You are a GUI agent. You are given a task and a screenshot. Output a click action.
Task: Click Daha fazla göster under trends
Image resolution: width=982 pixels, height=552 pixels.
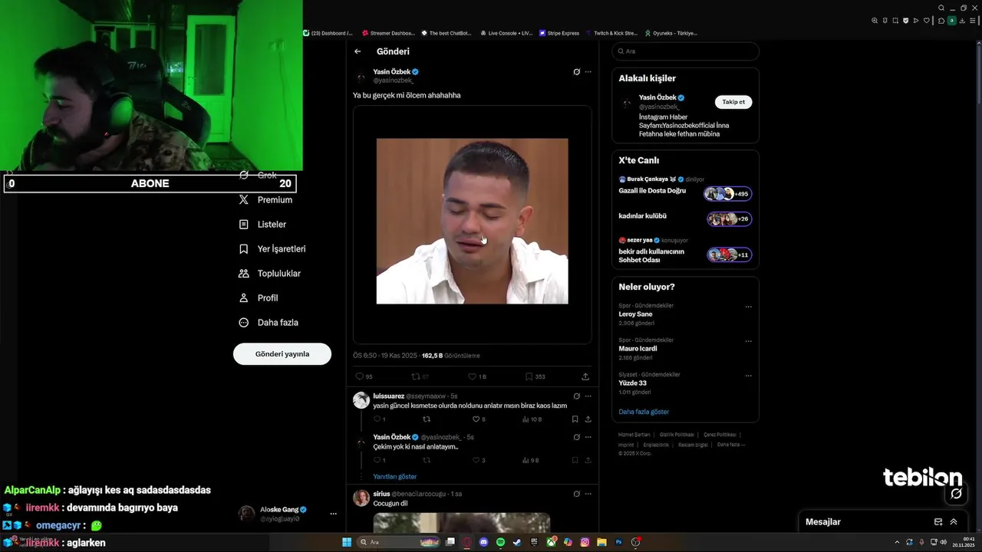[644, 412]
